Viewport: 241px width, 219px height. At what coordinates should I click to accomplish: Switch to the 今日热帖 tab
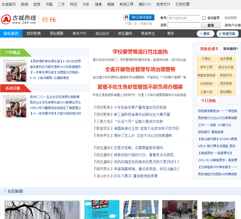coord(208,101)
